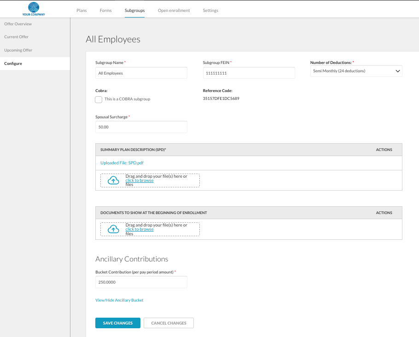This screenshot has height=337, width=419.
Task: Enable the COBRA subgroup checkbox
Action: 99,99
